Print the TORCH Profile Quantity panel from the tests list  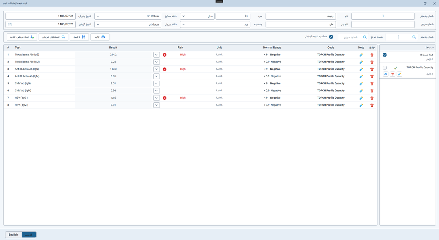click(386, 74)
